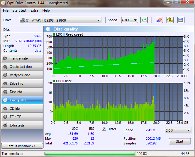Expand the Status window button

coord(22,146)
